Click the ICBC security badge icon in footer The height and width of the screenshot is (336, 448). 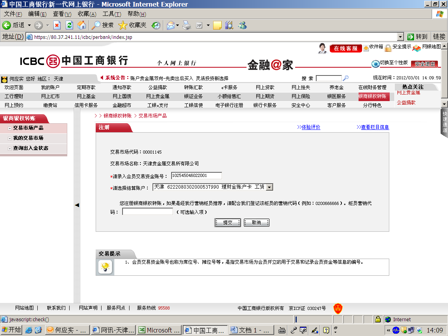pos(338,308)
